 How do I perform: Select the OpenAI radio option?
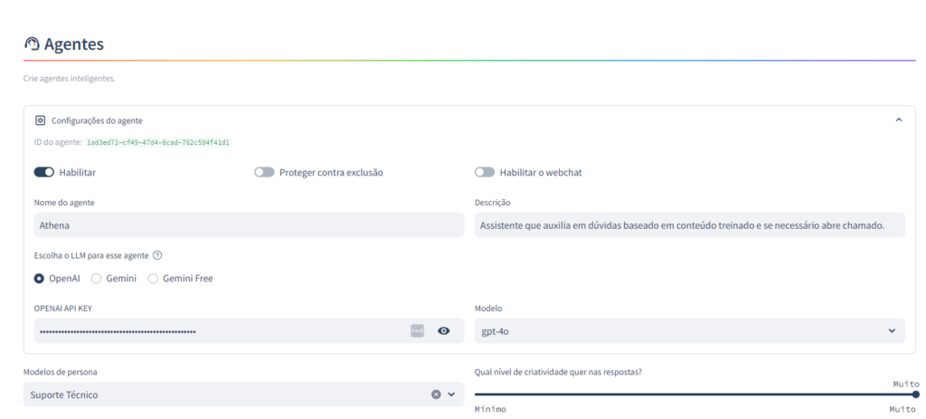[40, 279]
